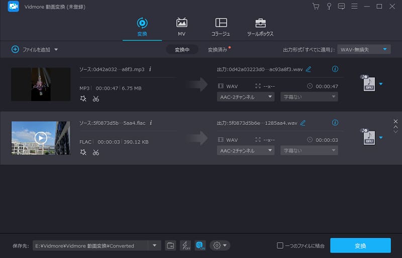Image resolution: width=402 pixels, height=258 pixels.
Task: Click the source size 390.12 KB
Action: click(x=136, y=142)
